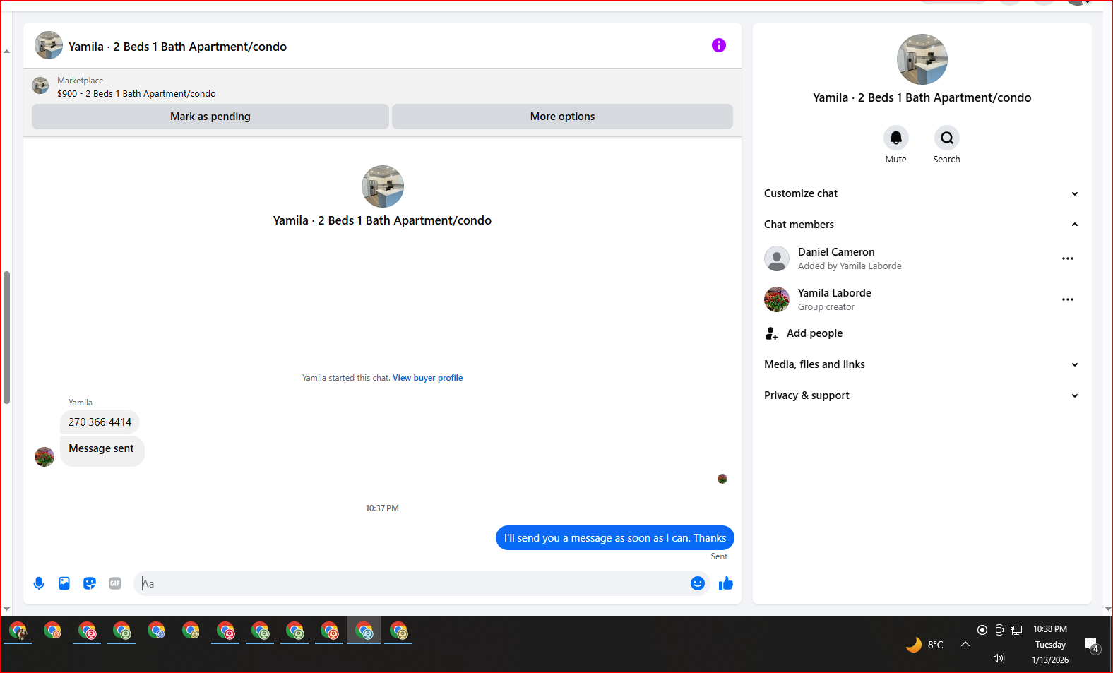Image resolution: width=1113 pixels, height=673 pixels.
Task: Click the volume speaker tray icon
Action: [999, 658]
